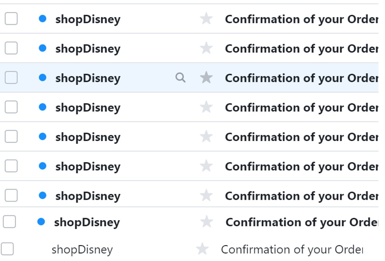This screenshot has width=385, height=261.
Task: Star the fifth shopDisney email
Action: [206, 137]
